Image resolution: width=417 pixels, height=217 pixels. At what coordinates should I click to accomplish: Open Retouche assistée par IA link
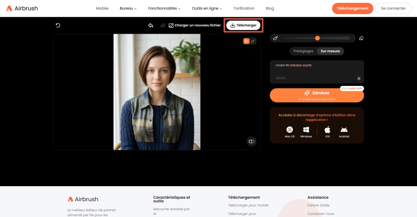point(171,212)
